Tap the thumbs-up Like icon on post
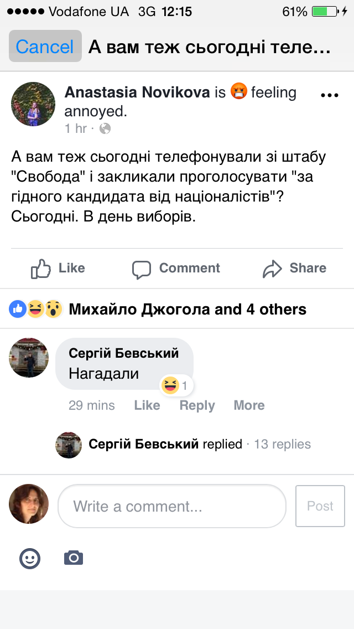354x629 pixels. pyautogui.click(x=41, y=269)
